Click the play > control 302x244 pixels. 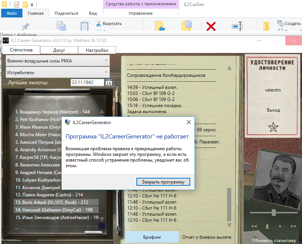(x=280, y=226)
